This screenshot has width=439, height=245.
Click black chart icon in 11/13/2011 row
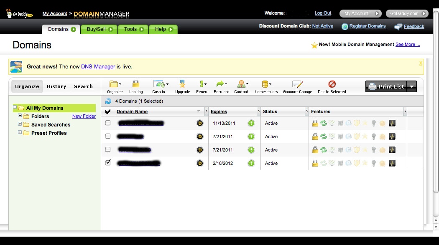pos(392,123)
